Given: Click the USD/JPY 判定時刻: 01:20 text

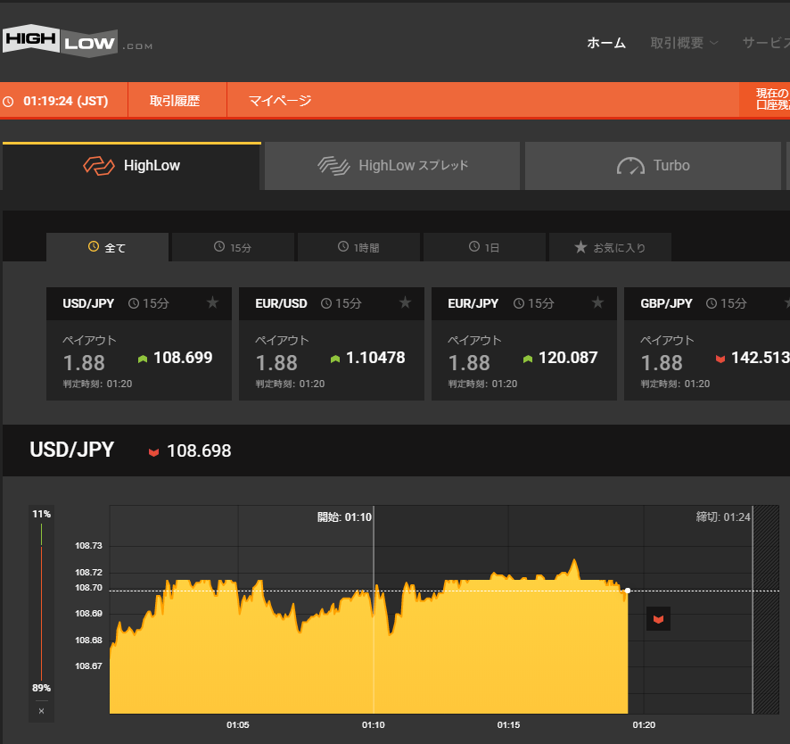Looking at the screenshot, I should click(98, 384).
